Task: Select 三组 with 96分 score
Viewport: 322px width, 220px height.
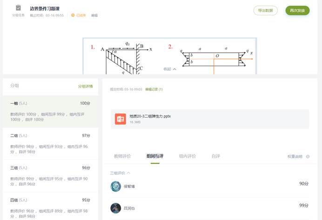Action: 50,174
